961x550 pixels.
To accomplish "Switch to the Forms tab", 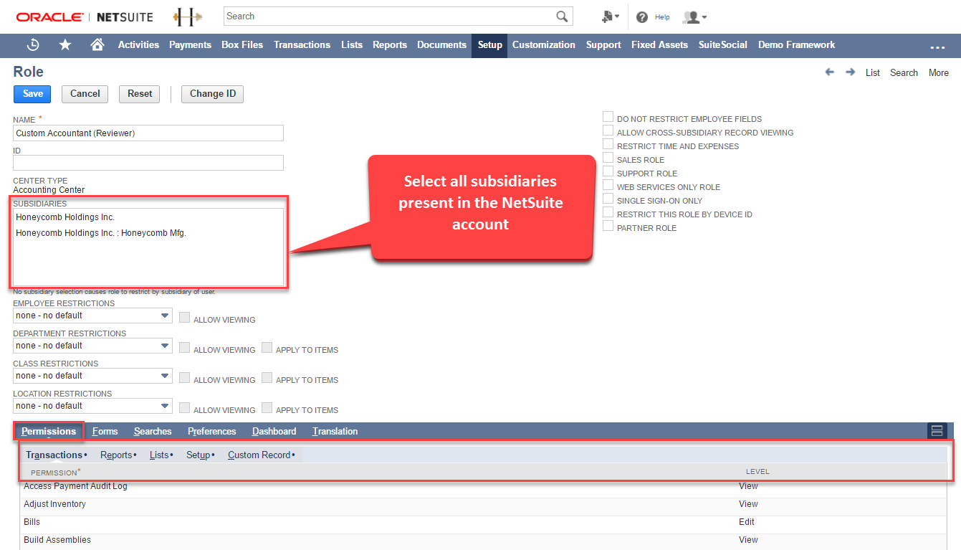I will tap(105, 431).
